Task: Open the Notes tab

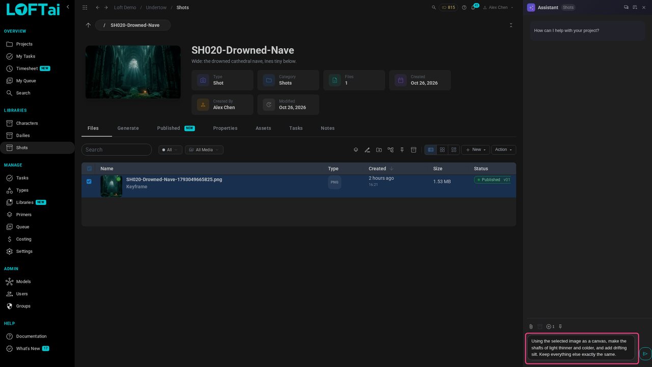Action: [328, 128]
